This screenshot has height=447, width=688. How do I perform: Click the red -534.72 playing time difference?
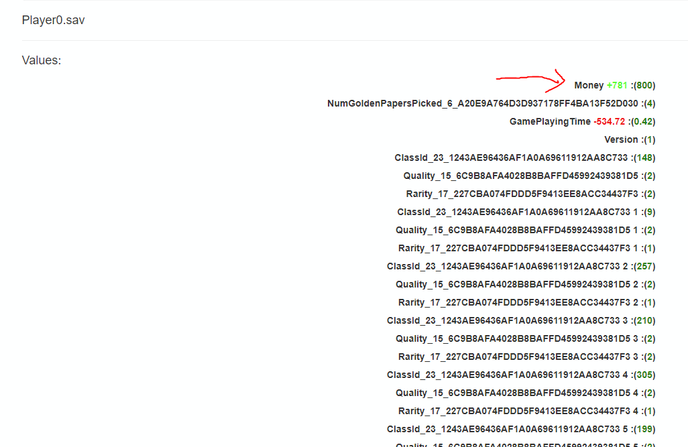(x=609, y=121)
